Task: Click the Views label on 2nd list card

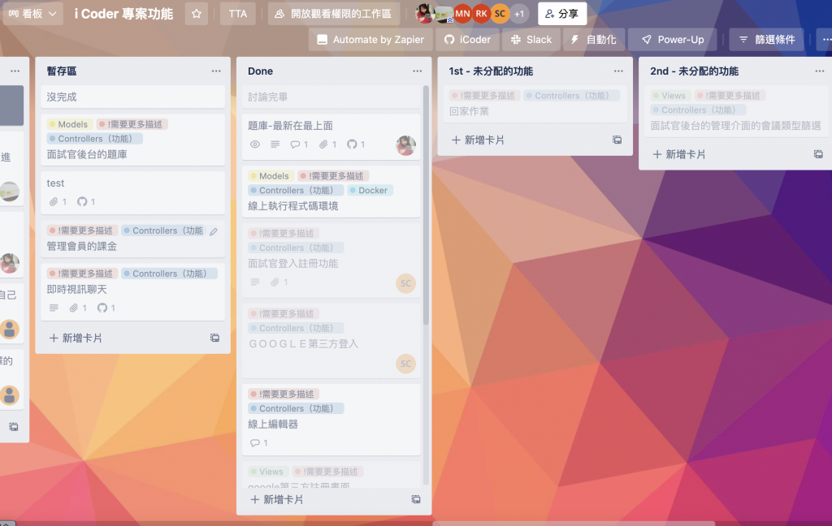Action: click(x=669, y=96)
